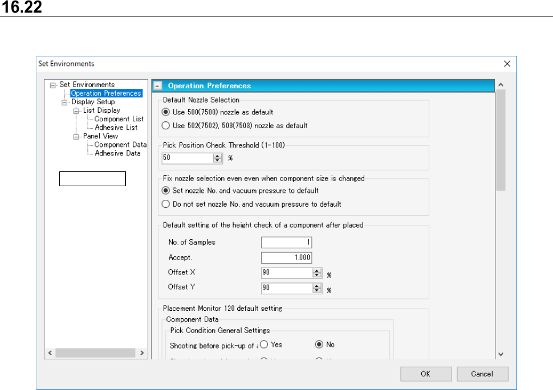Collapse the Display Setup tree node

pos(65,102)
